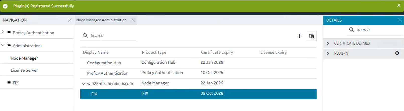Select FIX in the navigation tree

tap(16, 83)
